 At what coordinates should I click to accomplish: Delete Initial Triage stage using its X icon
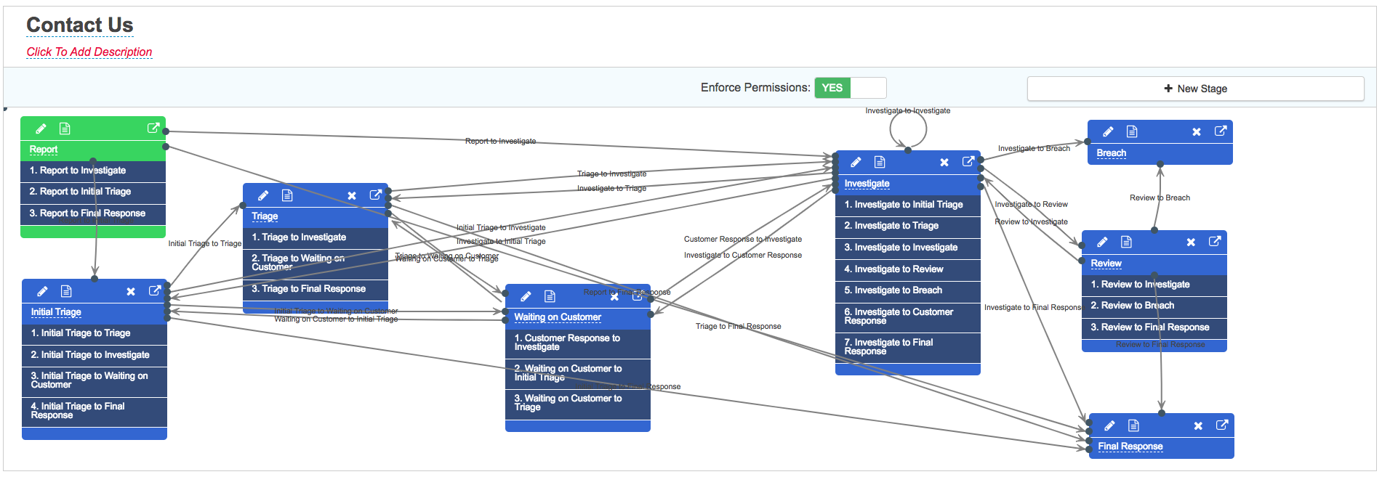(131, 291)
